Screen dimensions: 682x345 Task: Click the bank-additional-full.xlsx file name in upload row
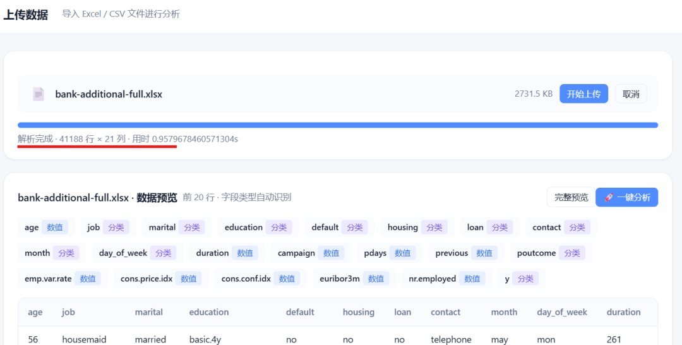point(109,94)
